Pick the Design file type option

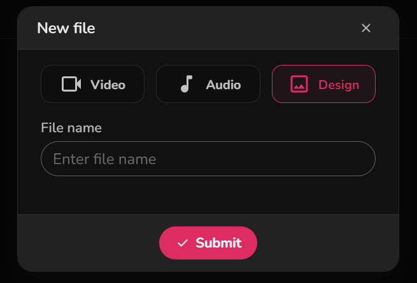pyautogui.click(x=323, y=84)
